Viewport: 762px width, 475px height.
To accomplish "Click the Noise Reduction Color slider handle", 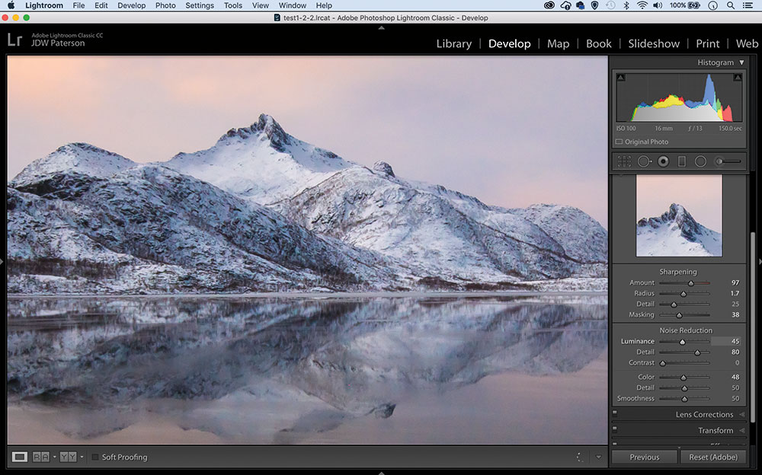I will (x=684, y=378).
